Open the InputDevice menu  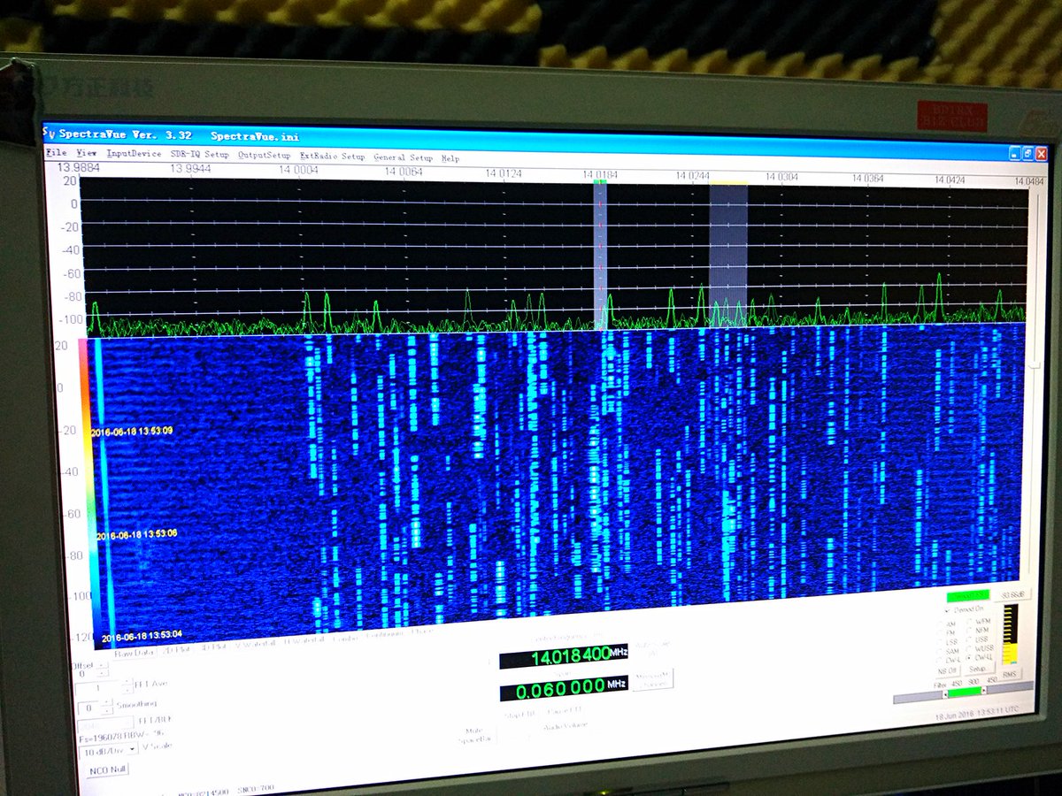coord(135,153)
